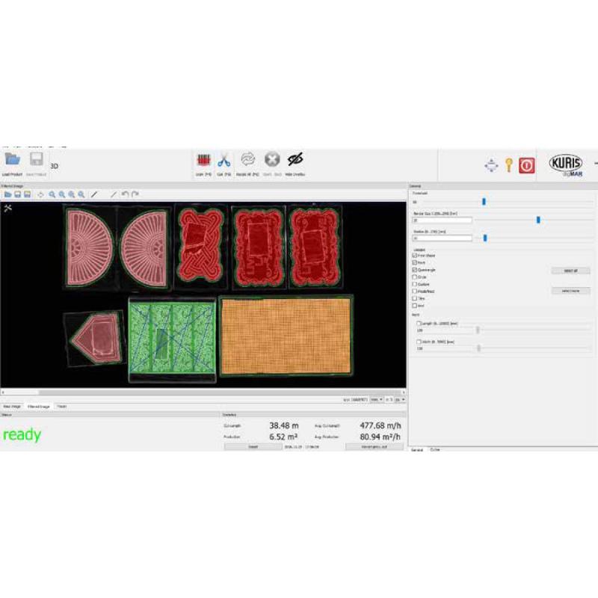
Task: Enable the Width filter checkbox
Action: point(419,342)
